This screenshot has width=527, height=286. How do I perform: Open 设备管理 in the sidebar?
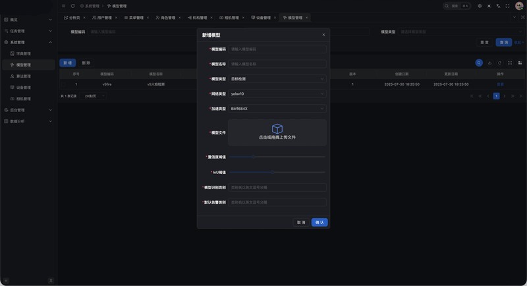(x=28, y=88)
